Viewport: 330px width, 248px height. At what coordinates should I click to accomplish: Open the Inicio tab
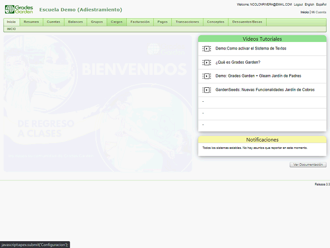11,22
